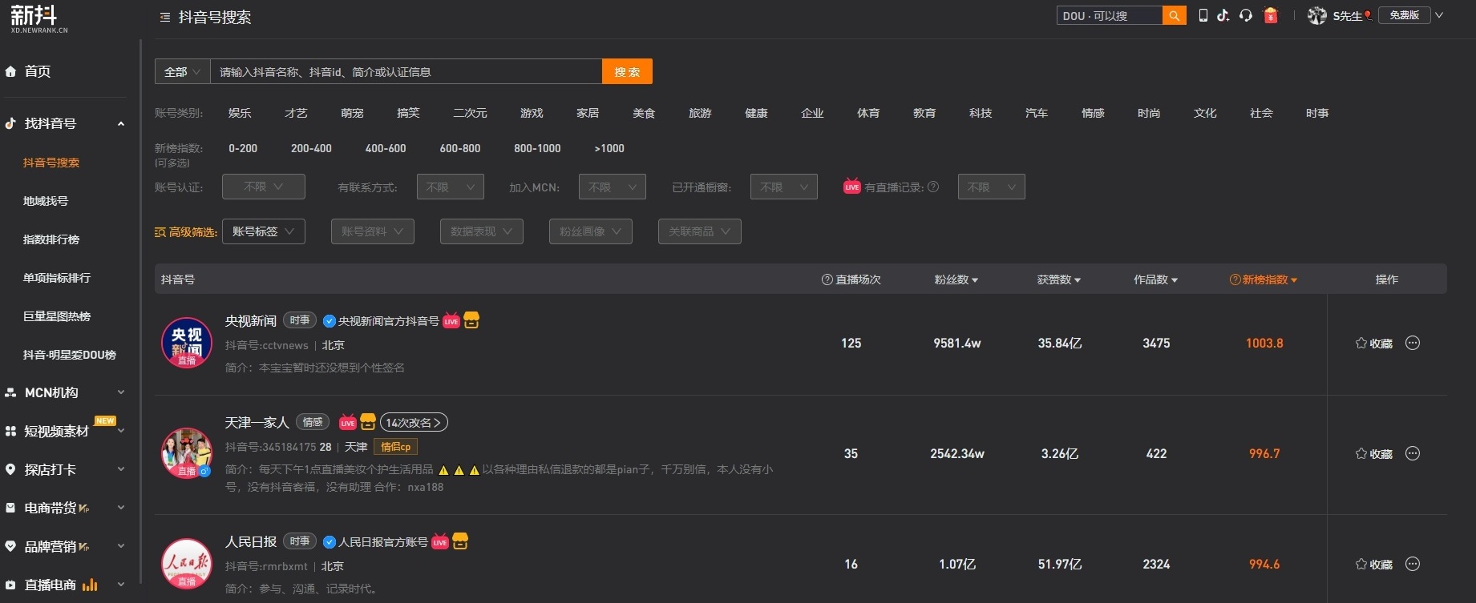Click the 人民日报 avatar thumbnail

tap(187, 564)
